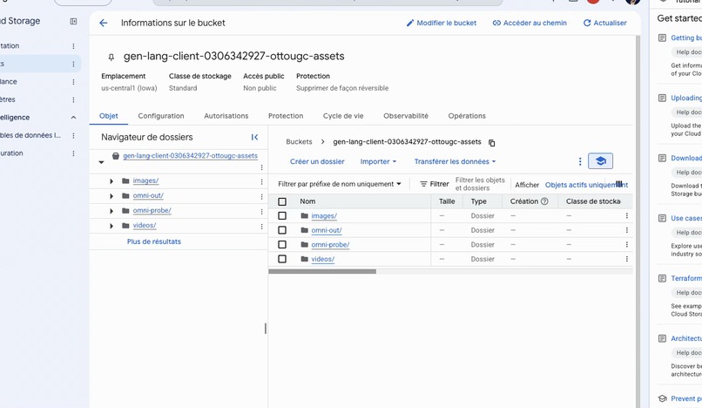Click the Taille column header
Viewport: 702px width, 408px height.
pyautogui.click(x=447, y=201)
